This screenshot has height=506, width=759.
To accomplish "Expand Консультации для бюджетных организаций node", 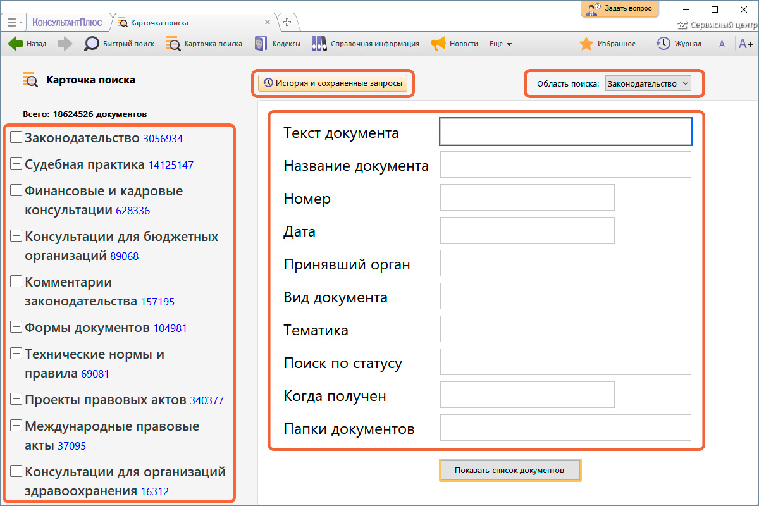I will pos(16,235).
